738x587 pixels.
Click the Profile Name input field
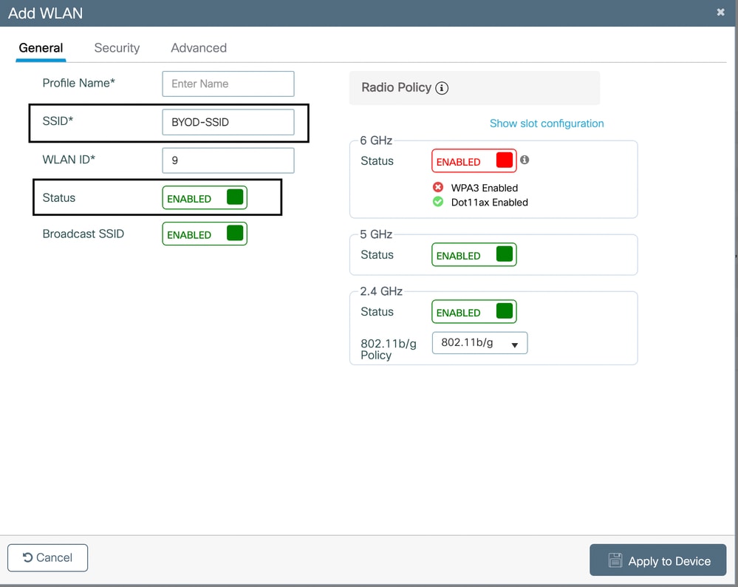click(228, 84)
